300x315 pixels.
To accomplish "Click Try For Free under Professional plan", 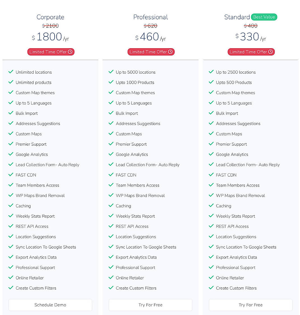I will 150,305.
